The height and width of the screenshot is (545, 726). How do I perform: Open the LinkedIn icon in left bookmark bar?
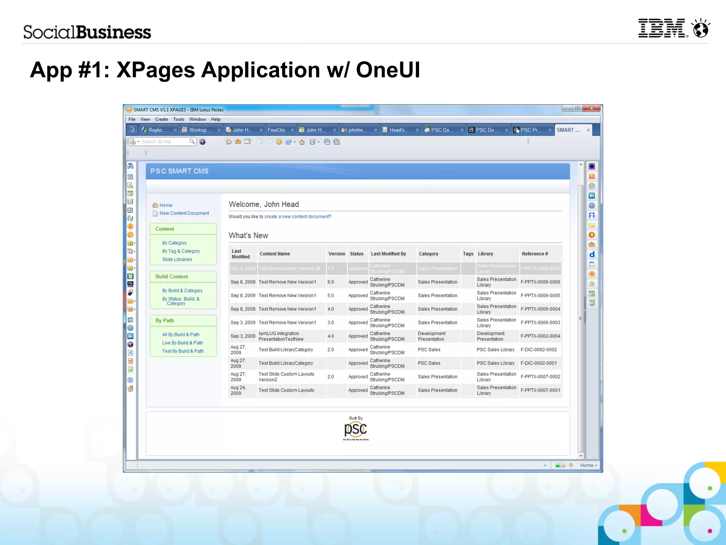(x=130, y=336)
